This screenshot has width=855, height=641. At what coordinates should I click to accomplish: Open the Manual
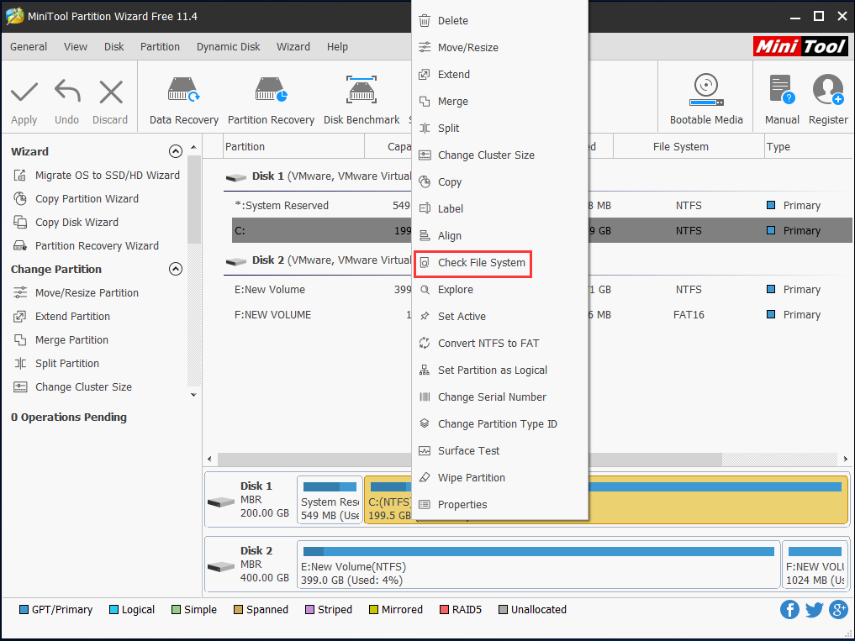[x=781, y=97]
